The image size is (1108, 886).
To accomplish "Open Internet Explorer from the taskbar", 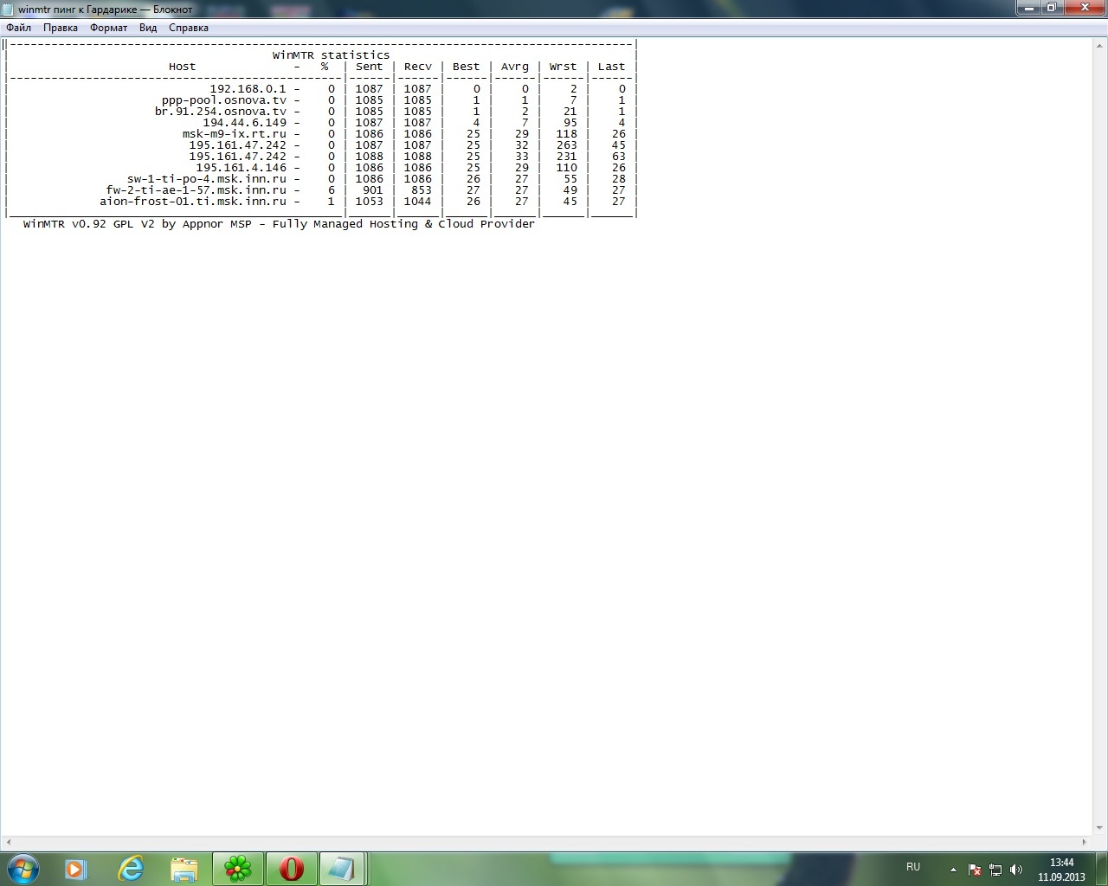I will click(131, 869).
